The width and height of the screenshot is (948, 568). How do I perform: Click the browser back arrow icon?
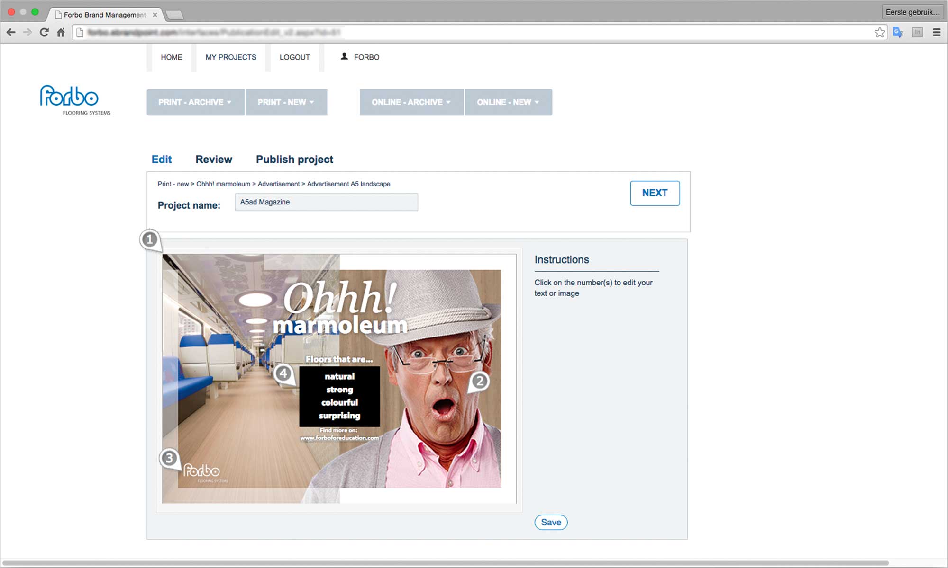click(x=10, y=32)
